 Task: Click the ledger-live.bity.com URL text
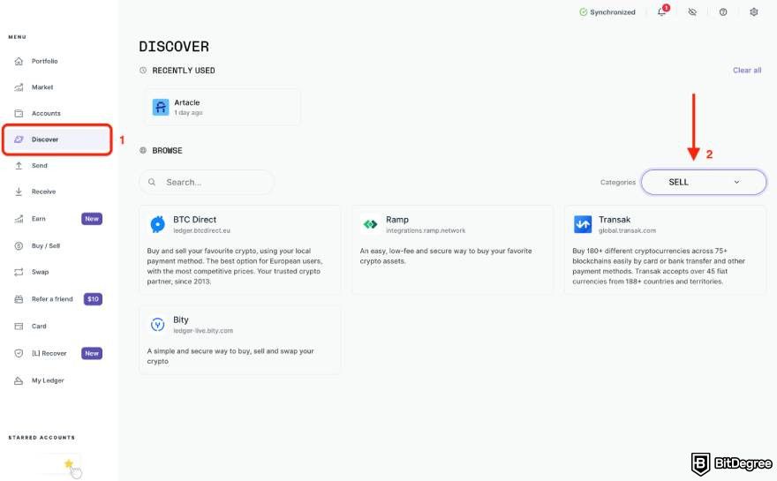tap(203, 331)
